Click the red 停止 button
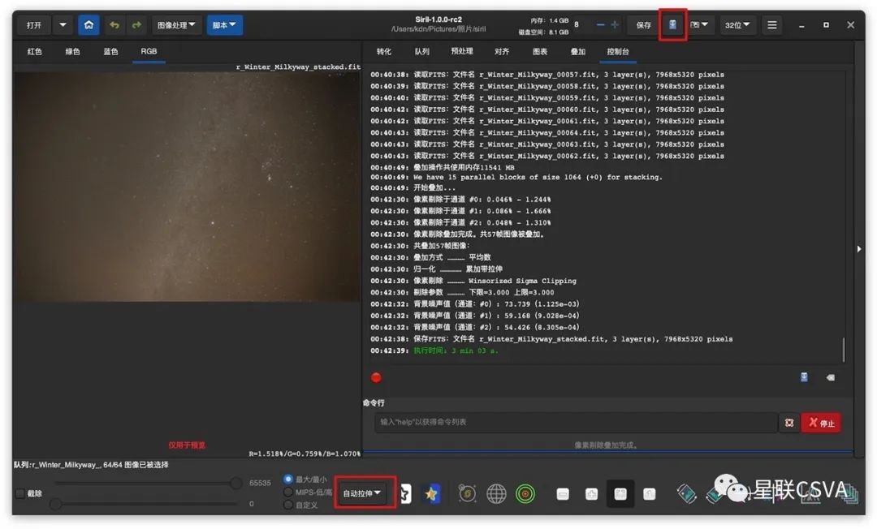This screenshot has width=877, height=529. click(820, 423)
